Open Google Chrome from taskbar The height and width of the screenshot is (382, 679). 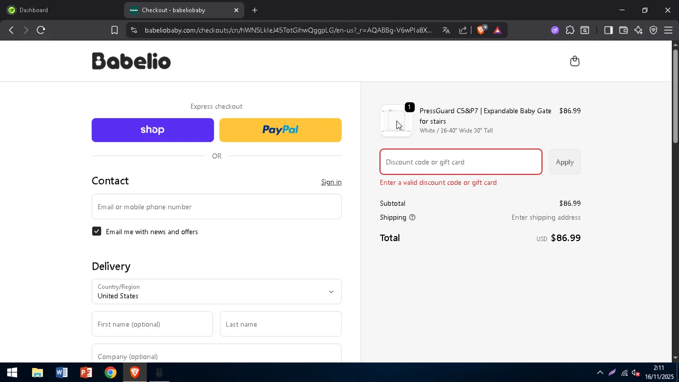pyautogui.click(x=110, y=372)
